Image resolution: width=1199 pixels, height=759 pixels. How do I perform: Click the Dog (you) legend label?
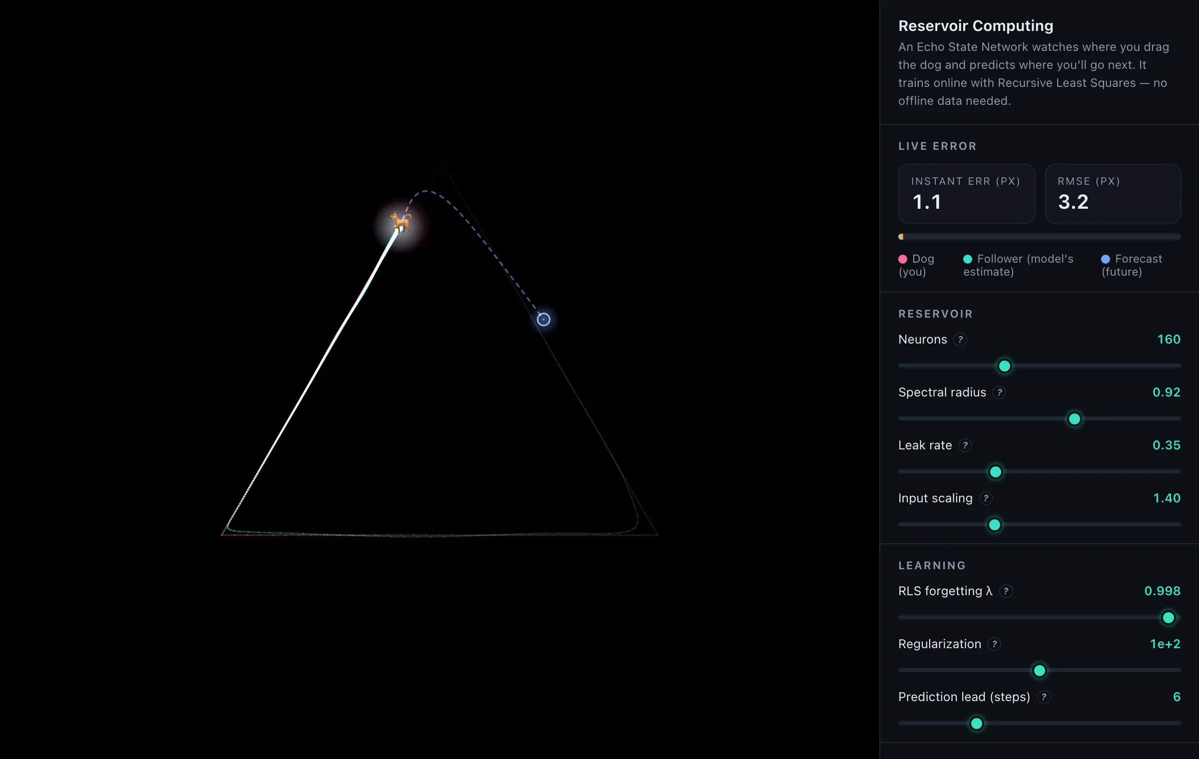point(916,265)
